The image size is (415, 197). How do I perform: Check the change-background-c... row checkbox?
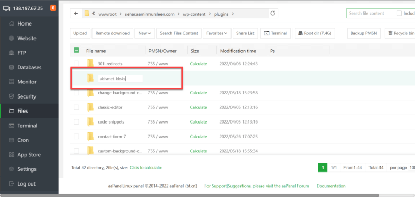point(76,93)
